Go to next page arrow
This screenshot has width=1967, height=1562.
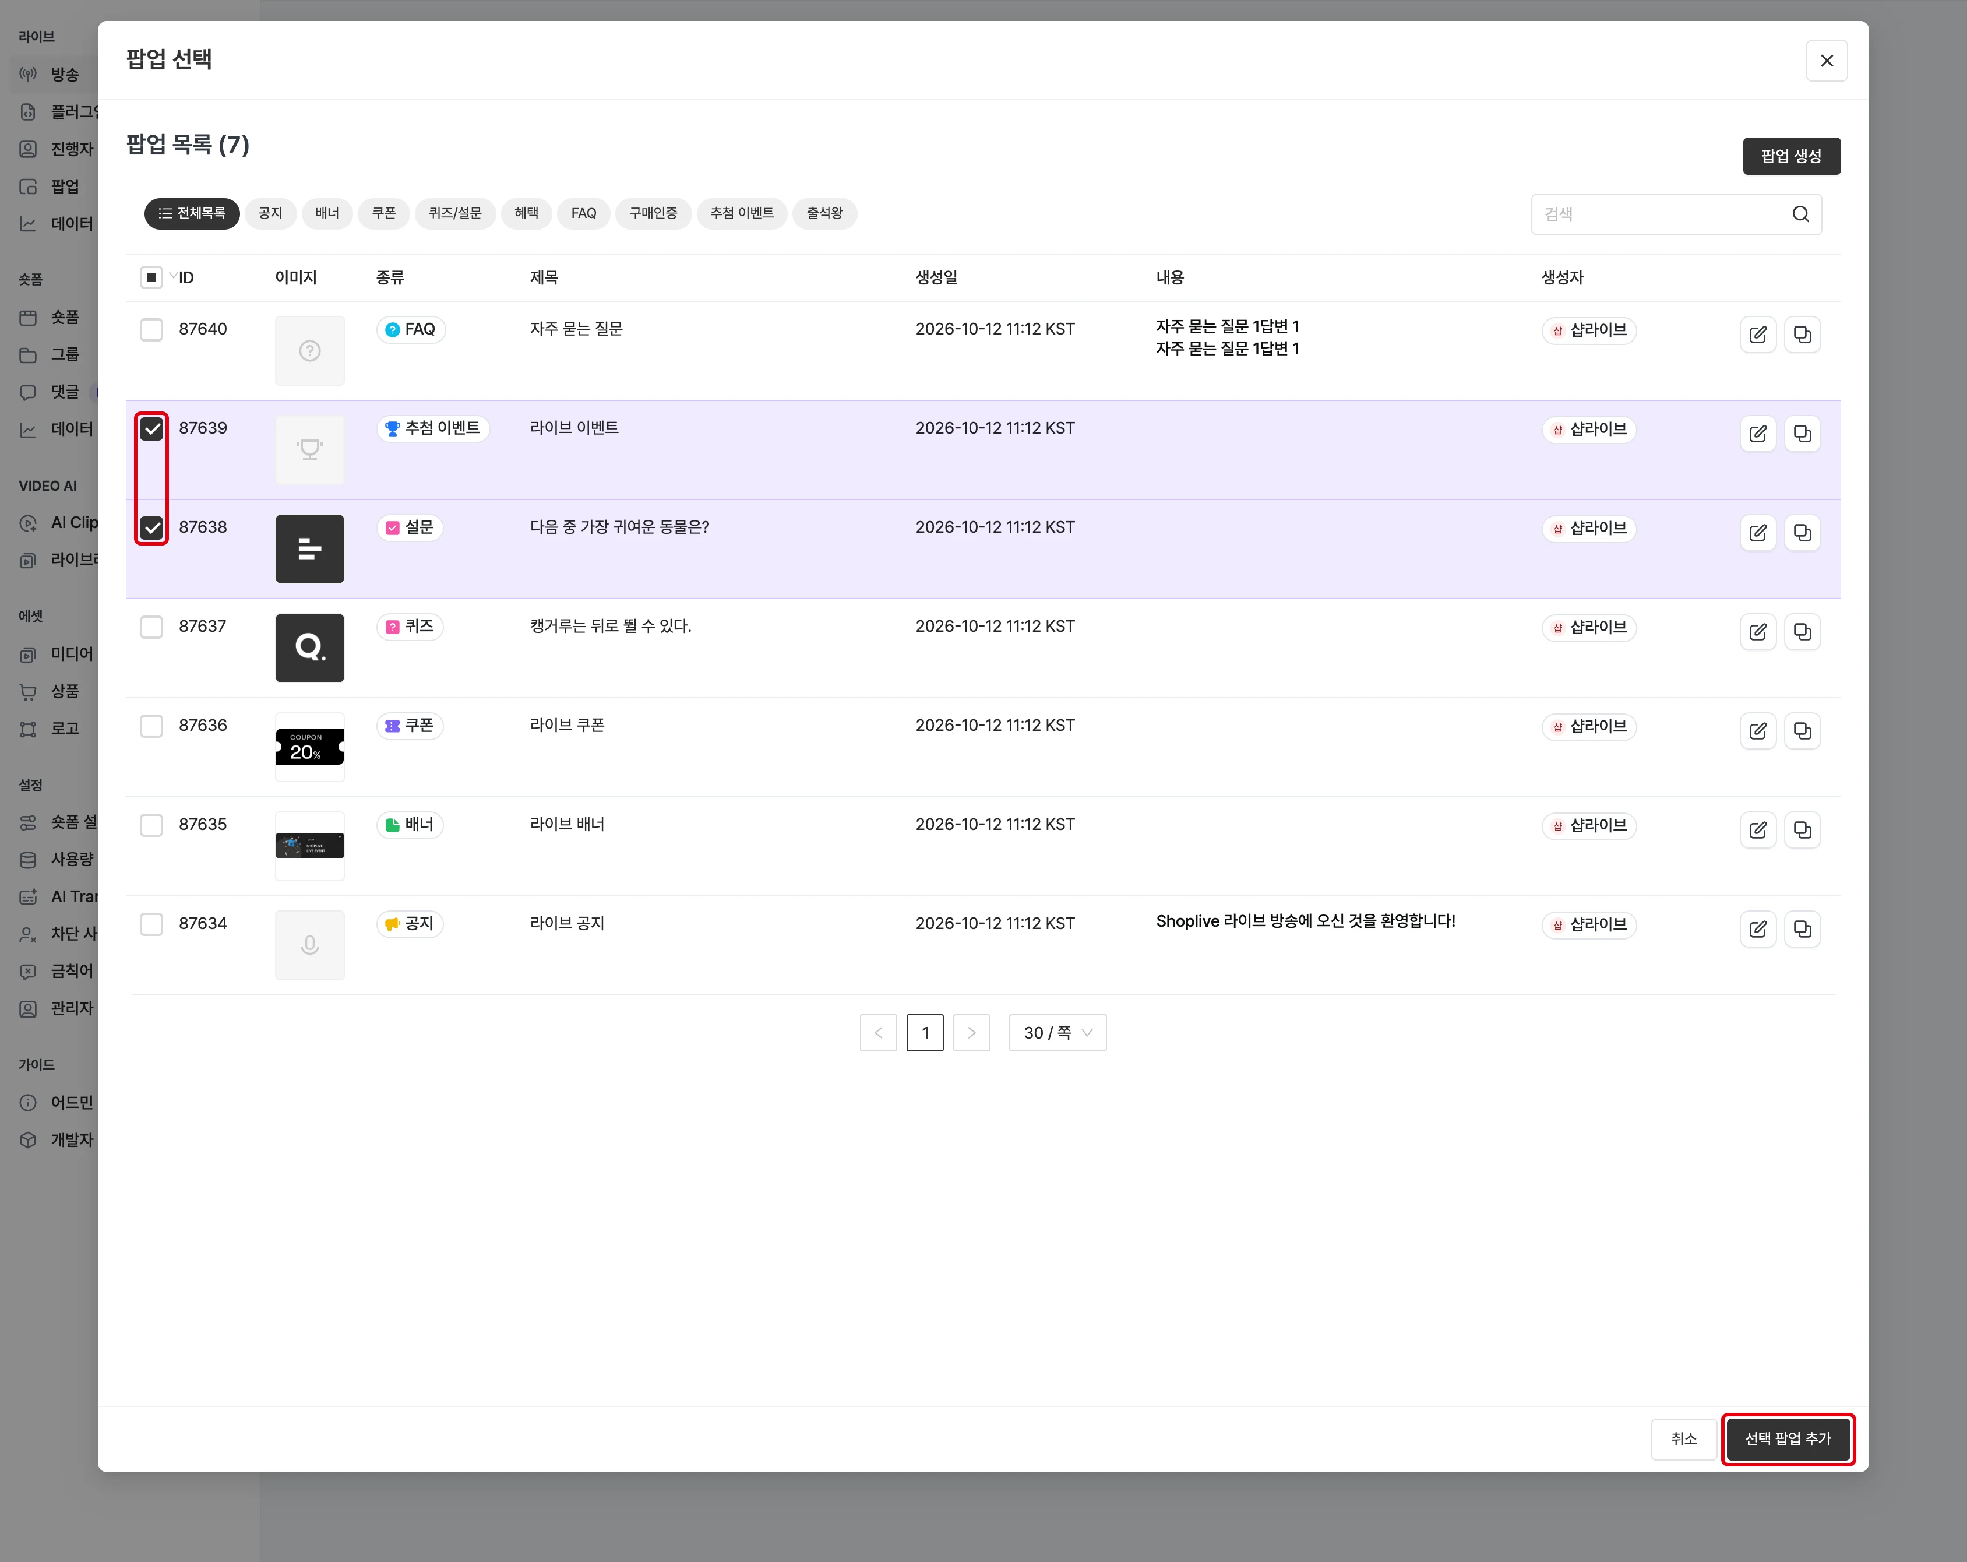click(x=972, y=1033)
